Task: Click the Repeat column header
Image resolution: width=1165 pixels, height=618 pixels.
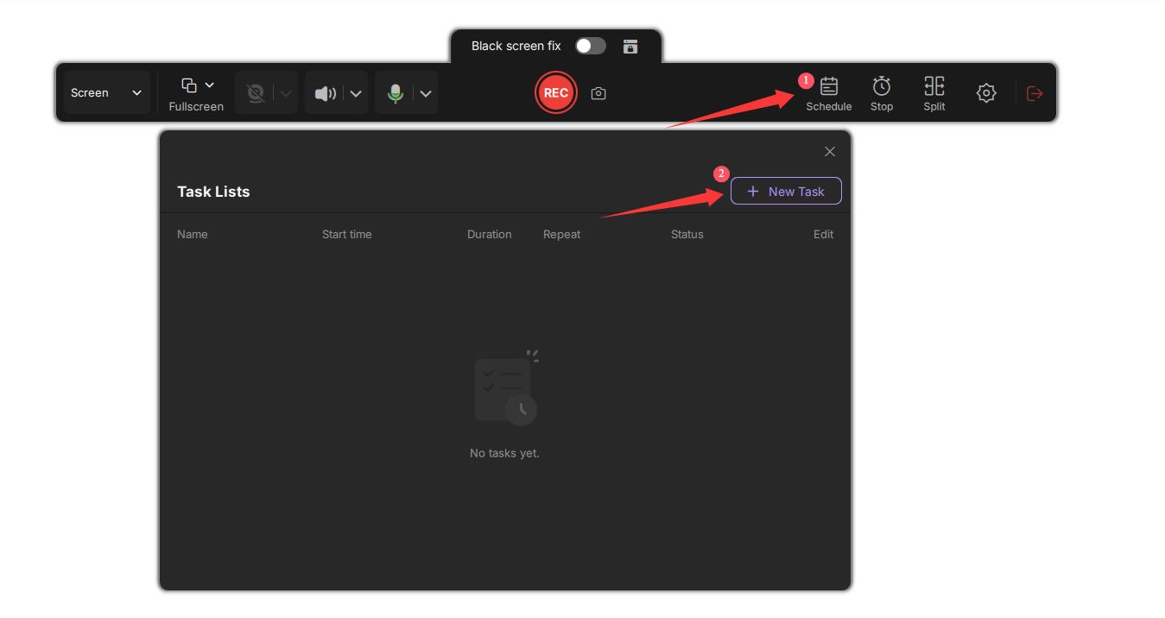Action: coord(562,234)
